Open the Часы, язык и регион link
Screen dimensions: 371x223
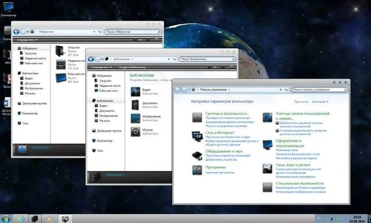[x=293, y=165]
